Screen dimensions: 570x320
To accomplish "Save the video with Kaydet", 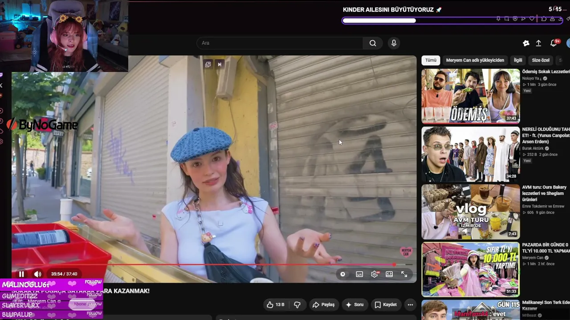I will (386, 305).
